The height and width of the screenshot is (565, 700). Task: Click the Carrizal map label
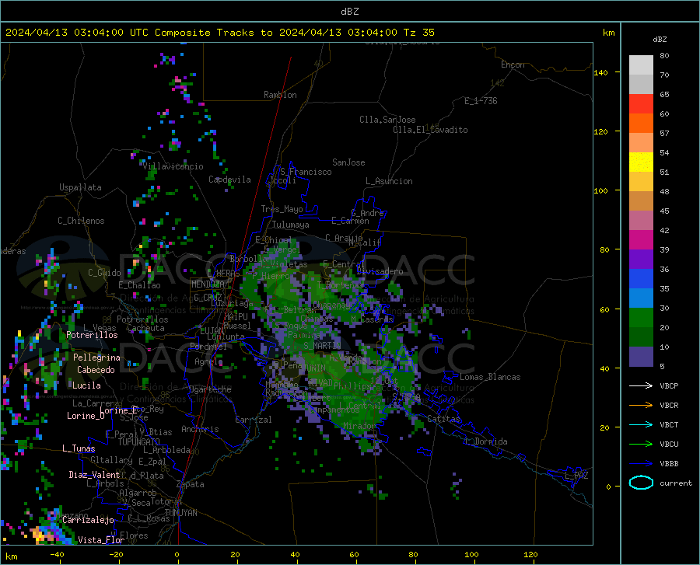coord(253,420)
